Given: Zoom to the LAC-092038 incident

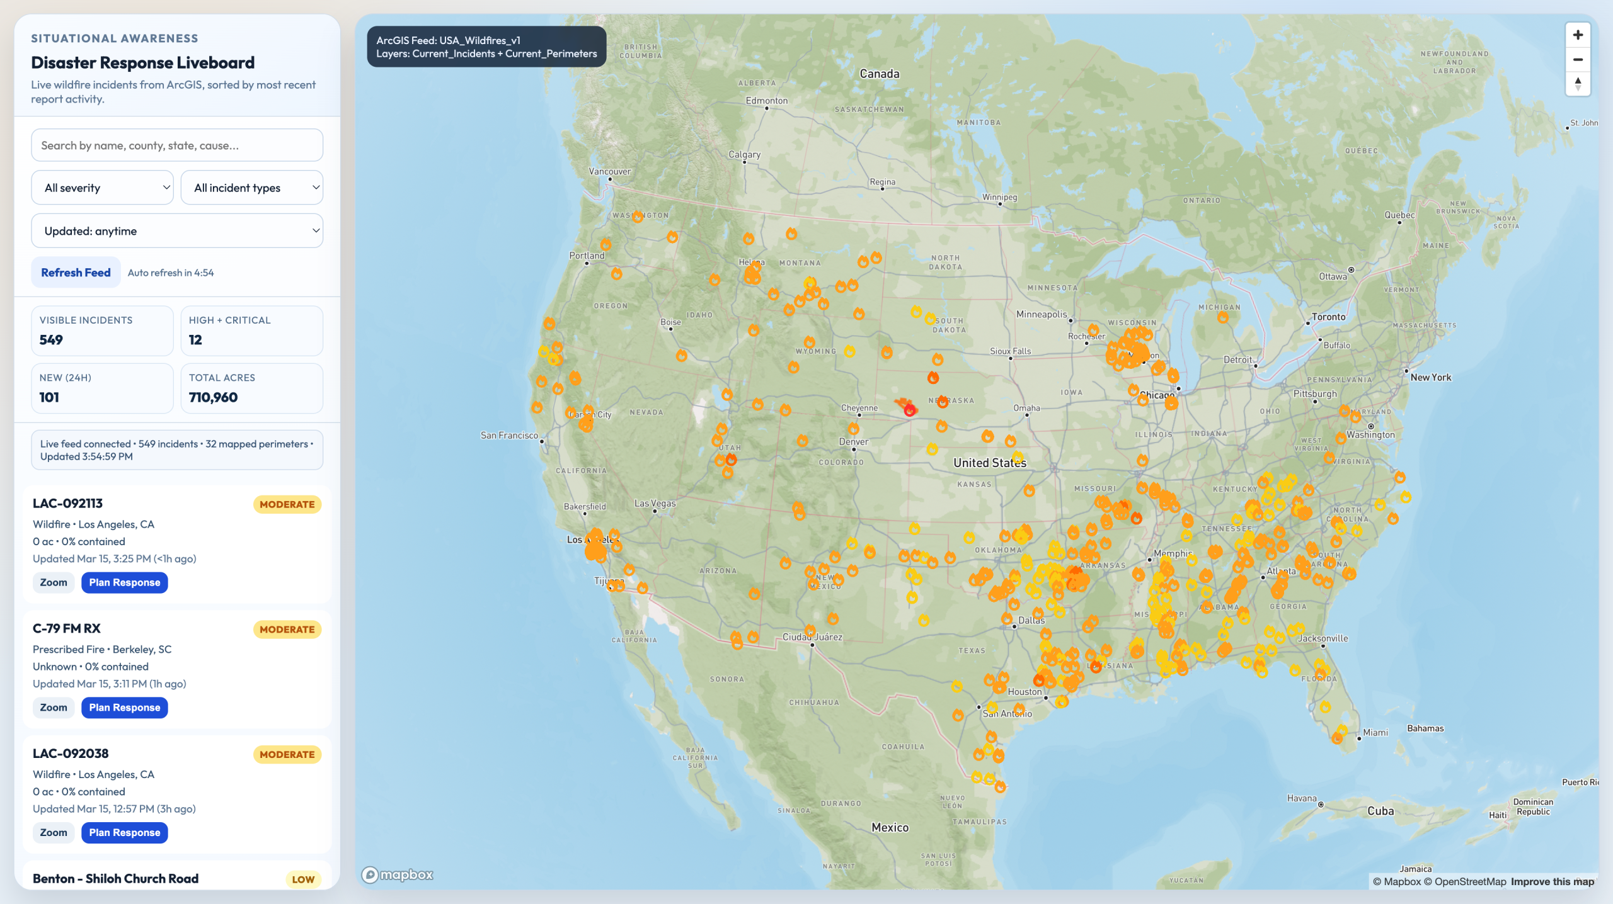Looking at the screenshot, I should 54,832.
